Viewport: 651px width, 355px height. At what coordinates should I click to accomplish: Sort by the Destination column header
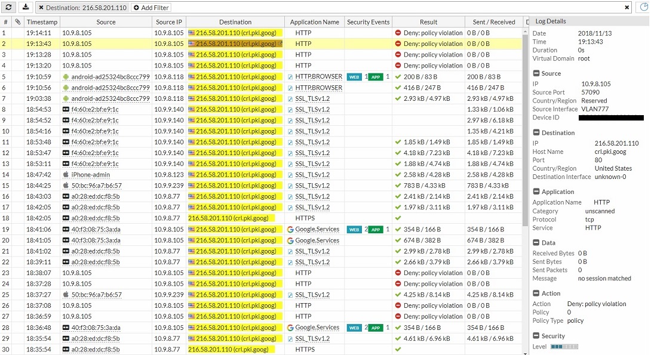point(235,22)
